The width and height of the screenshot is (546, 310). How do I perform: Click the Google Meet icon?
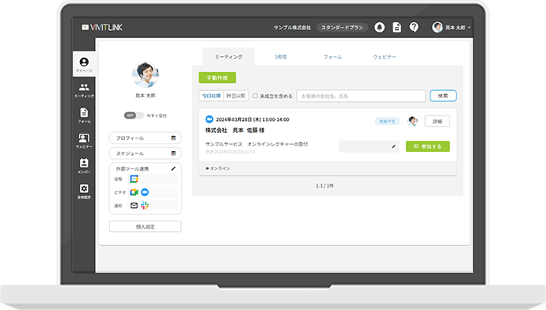(x=134, y=192)
